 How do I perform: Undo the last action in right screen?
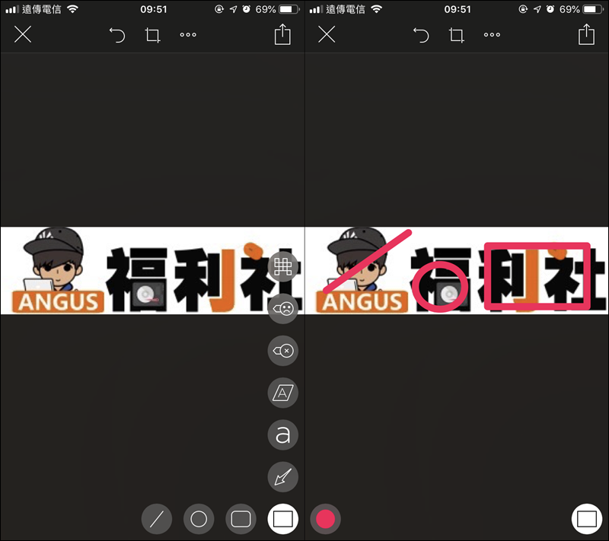point(421,35)
